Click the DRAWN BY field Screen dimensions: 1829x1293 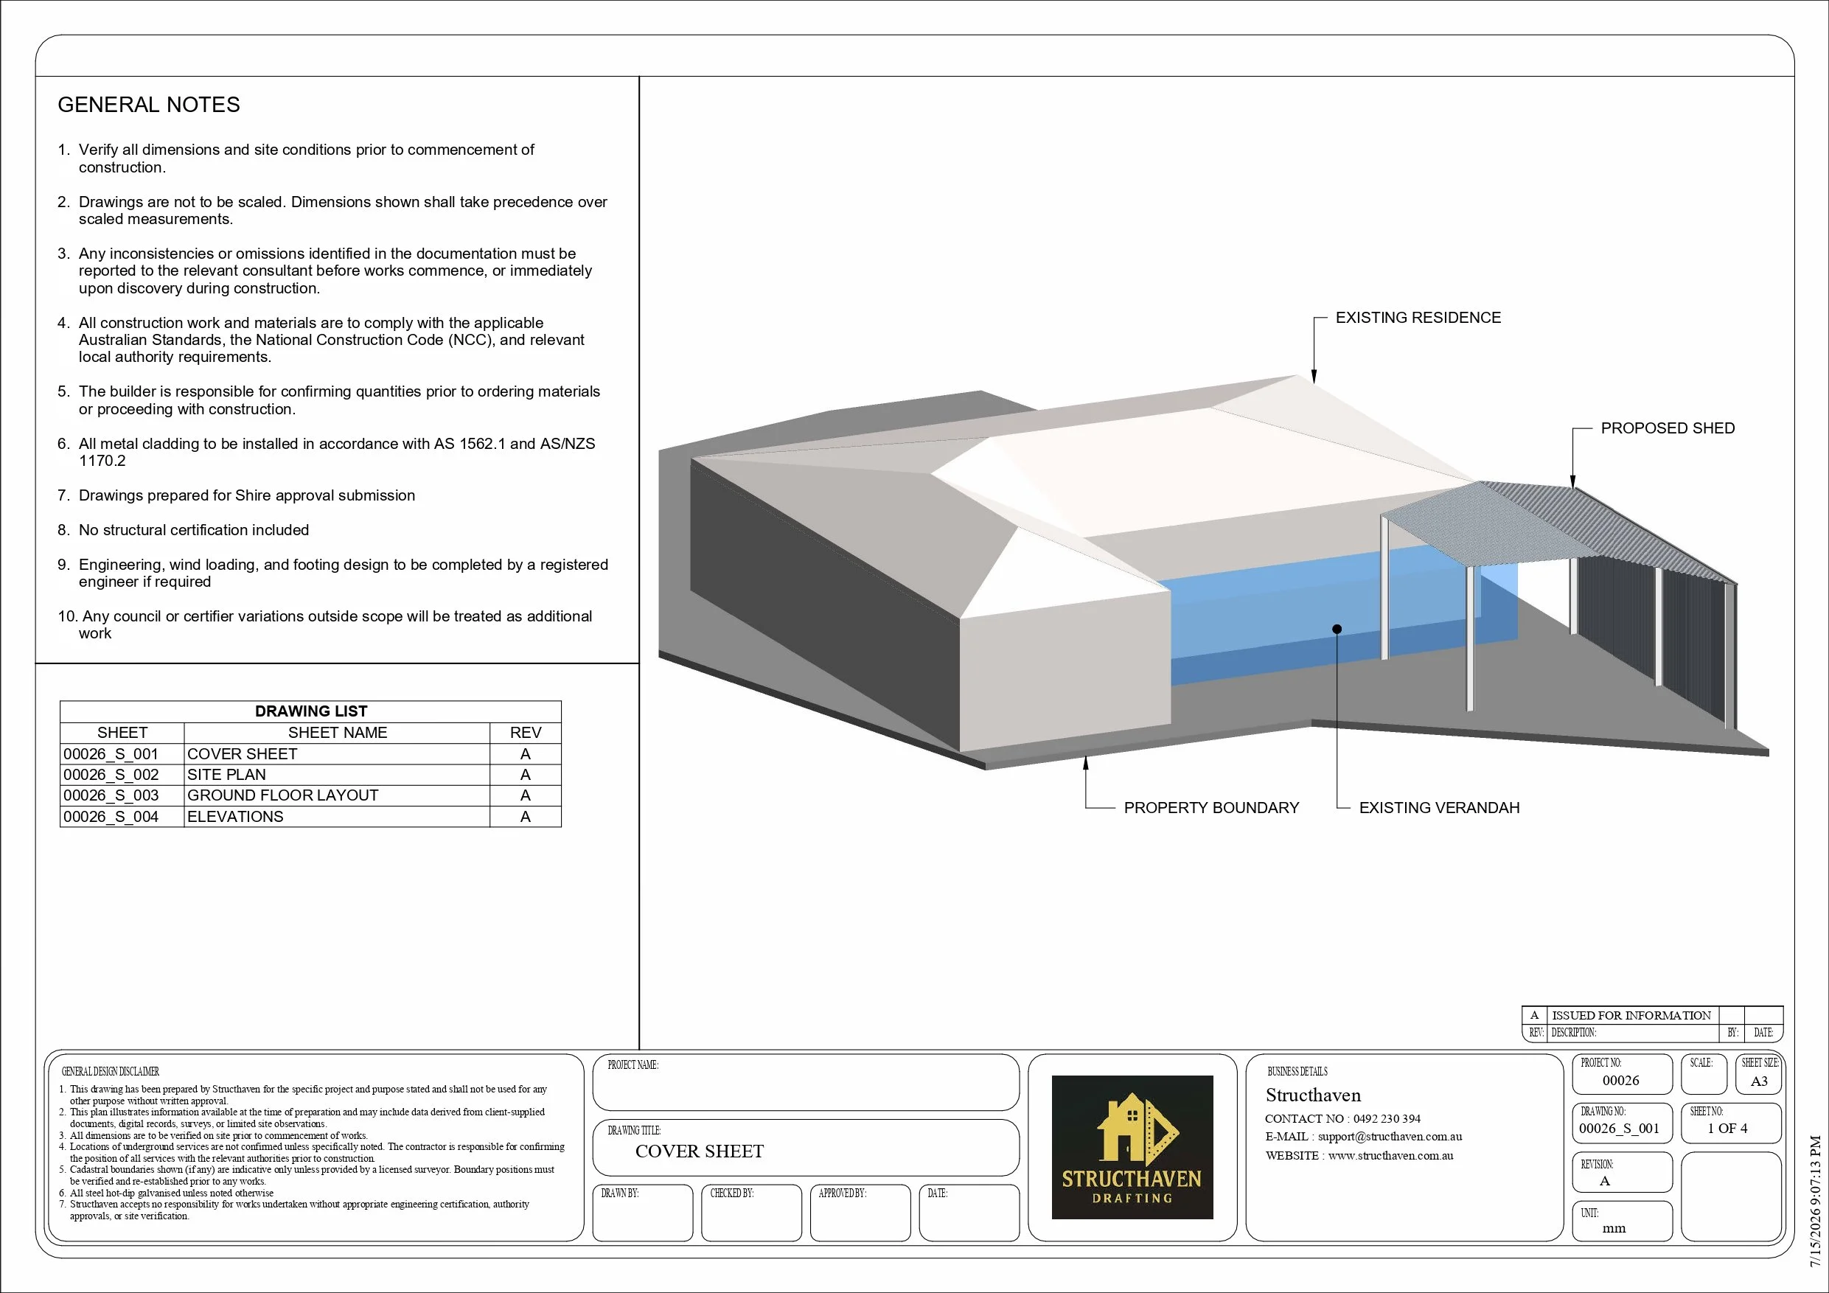(x=643, y=1213)
